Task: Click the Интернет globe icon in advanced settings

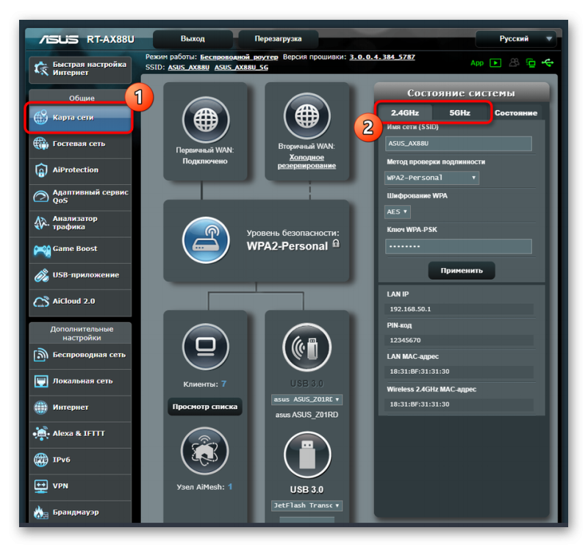Action: point(41,407)
